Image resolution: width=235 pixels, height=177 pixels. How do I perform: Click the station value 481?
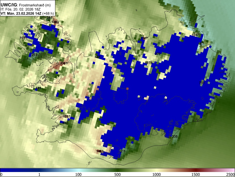pyautogui.click(x=98, y=57)
